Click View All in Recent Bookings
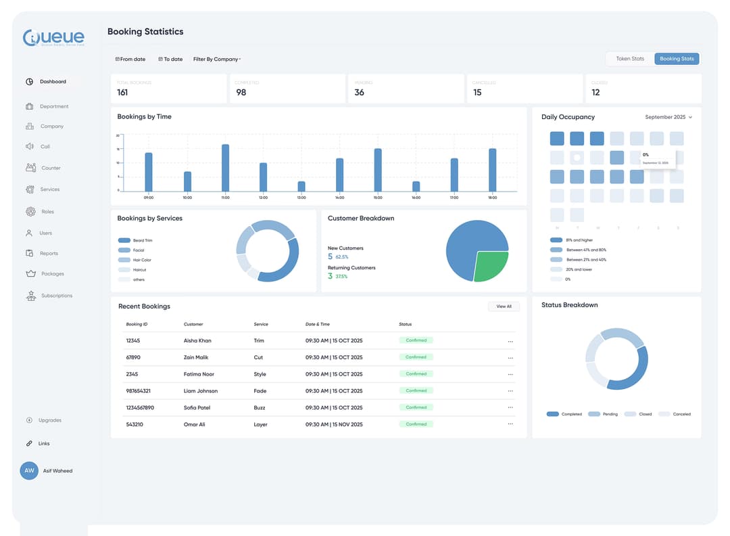730x536 pixels. pyautogui.click(x=504, y=306)
